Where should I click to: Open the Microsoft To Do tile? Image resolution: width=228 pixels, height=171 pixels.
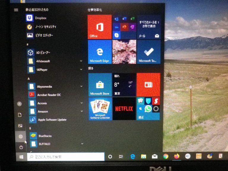(x=149, y=52)
